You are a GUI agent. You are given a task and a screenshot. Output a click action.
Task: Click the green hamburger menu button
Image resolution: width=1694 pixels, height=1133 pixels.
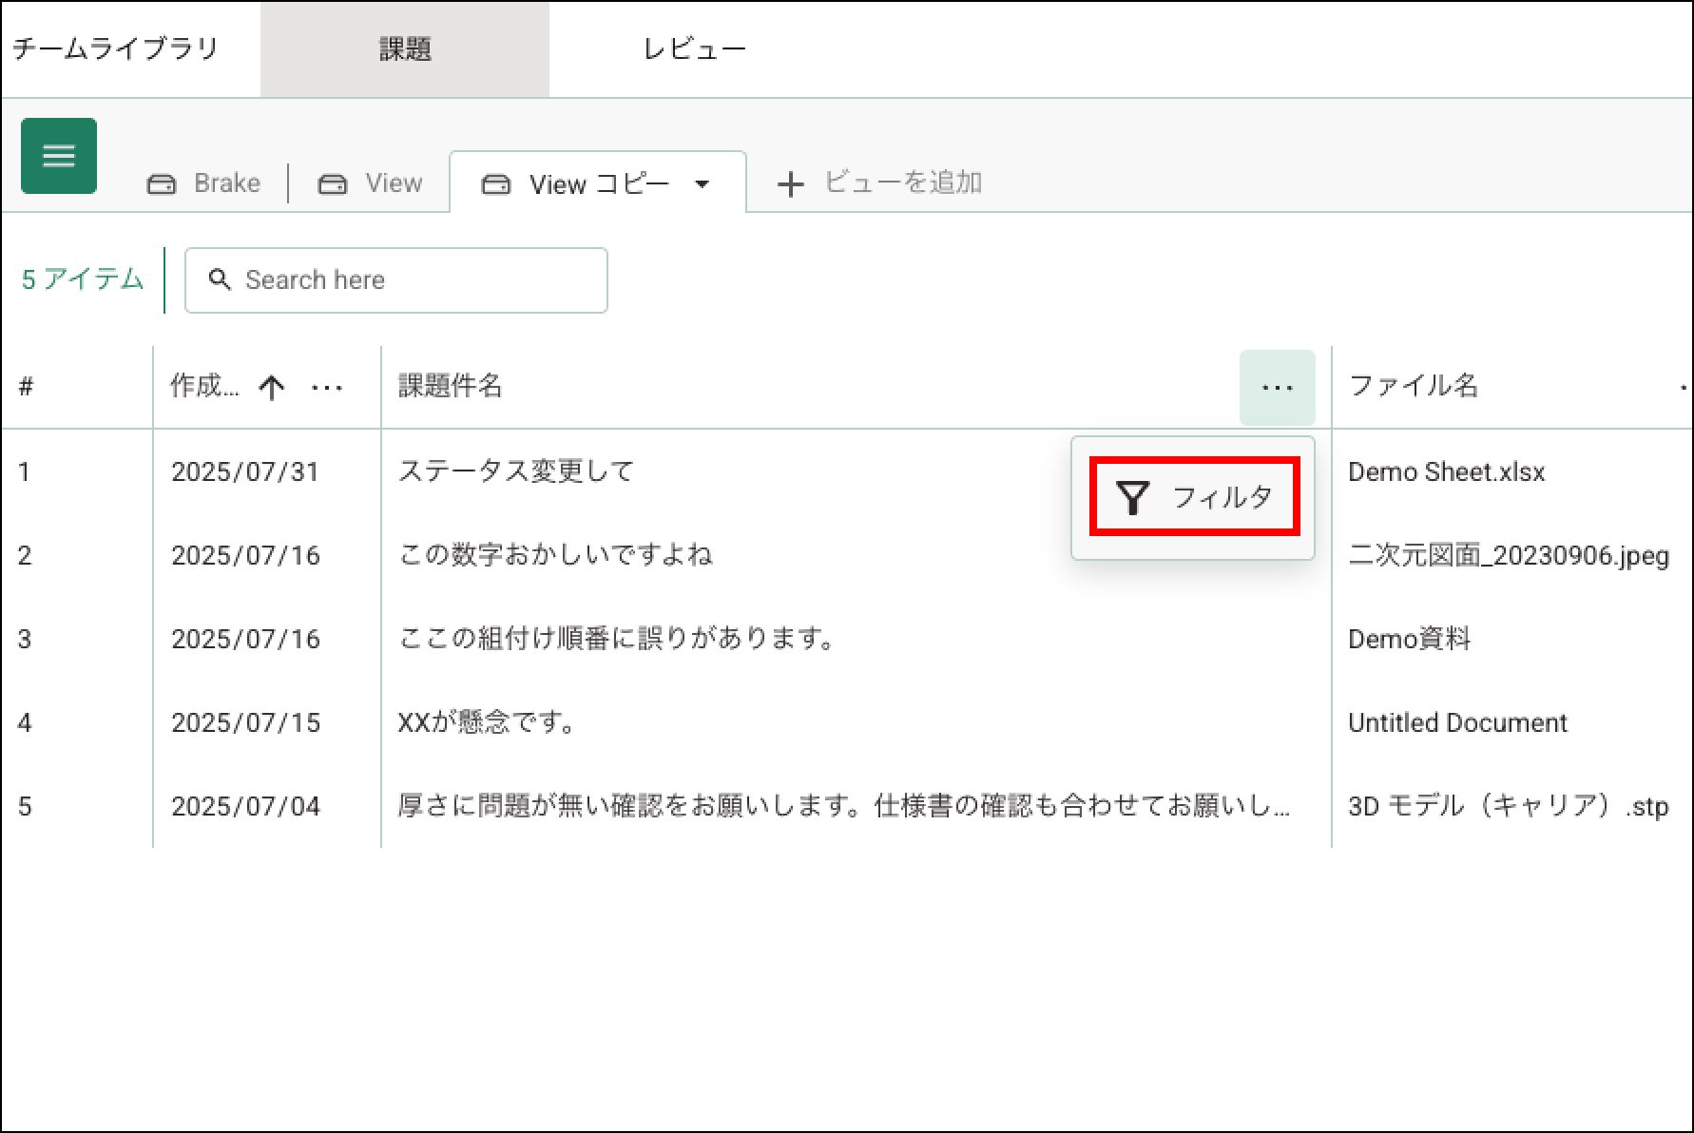click(x=59, y=156)
